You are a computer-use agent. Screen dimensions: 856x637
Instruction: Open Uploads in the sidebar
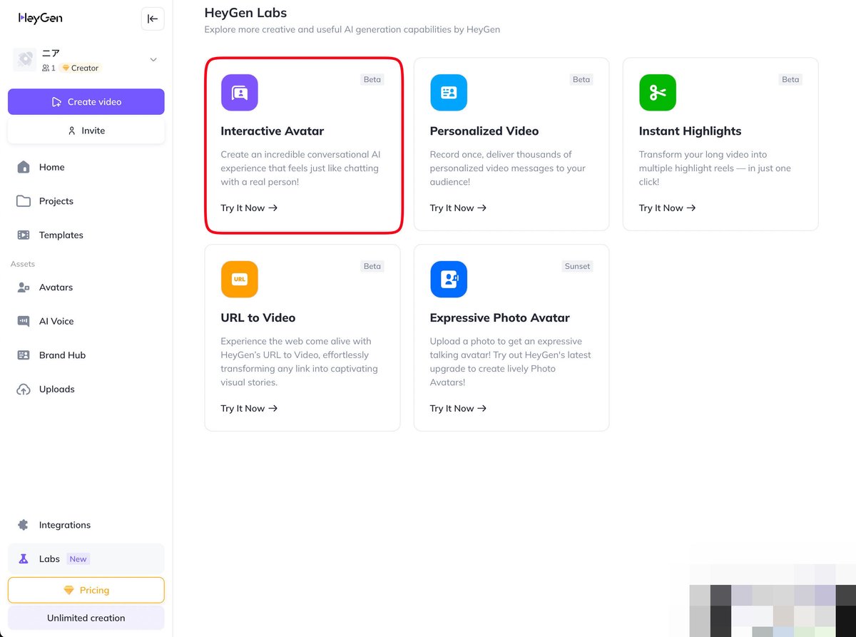tap(57, 389)
